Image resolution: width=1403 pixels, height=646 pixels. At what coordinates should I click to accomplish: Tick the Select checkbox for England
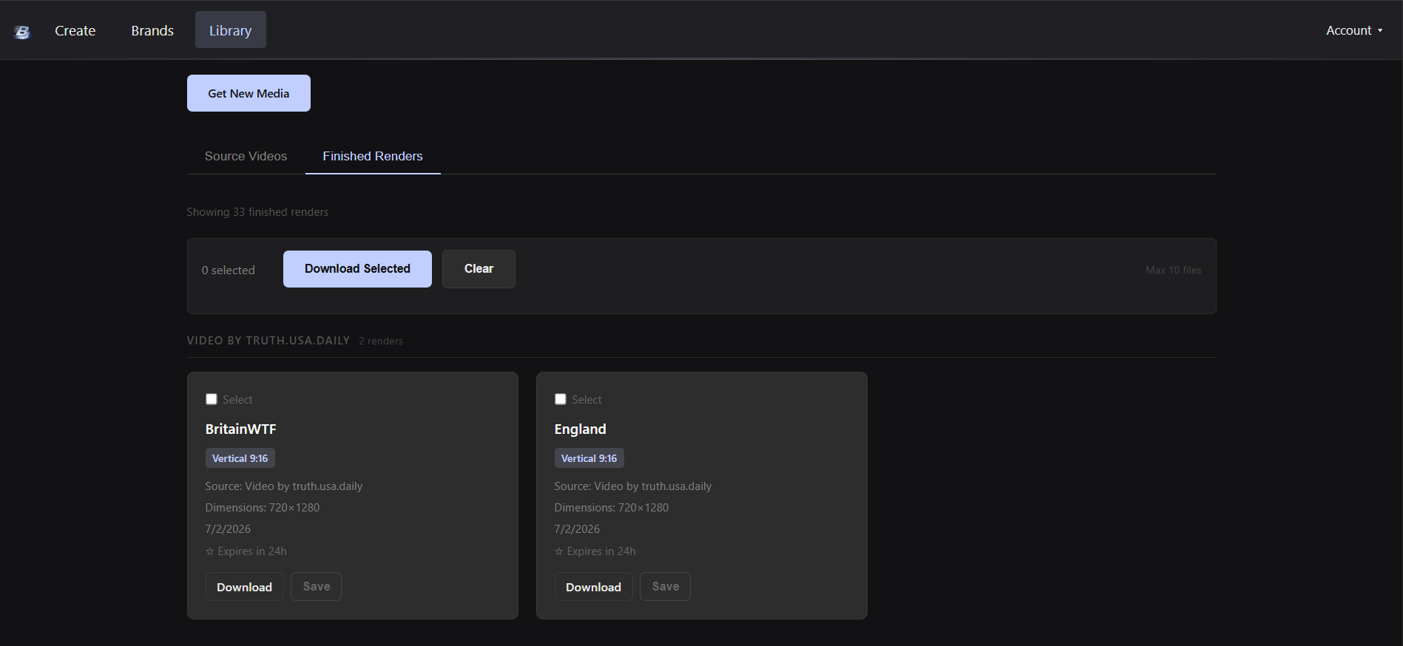(561, 399)
